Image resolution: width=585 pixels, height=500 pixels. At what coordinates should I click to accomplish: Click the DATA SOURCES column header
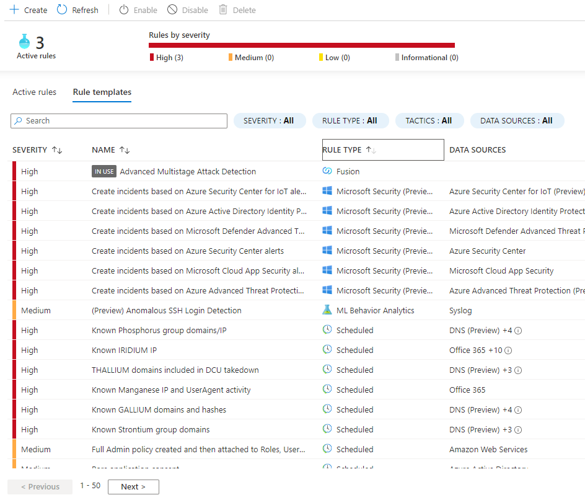(478, 150)
